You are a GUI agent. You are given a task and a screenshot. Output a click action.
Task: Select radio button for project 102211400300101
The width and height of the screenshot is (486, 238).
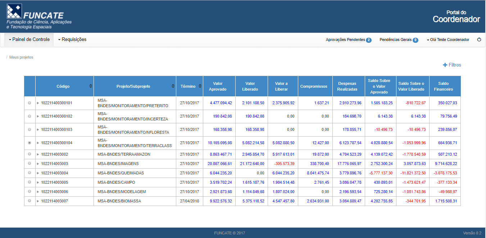tap(29, 103)
